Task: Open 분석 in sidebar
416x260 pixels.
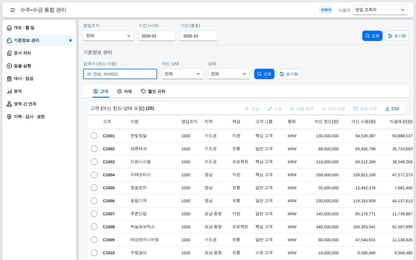Action: tap(39, 91)
